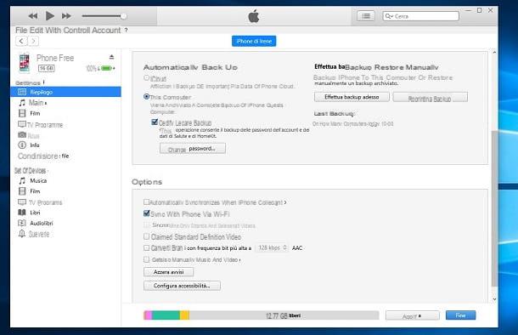Screen dimensions: 518x335
Task: Click the iPhone device thumbnail
Action: [x=24, y=63]
